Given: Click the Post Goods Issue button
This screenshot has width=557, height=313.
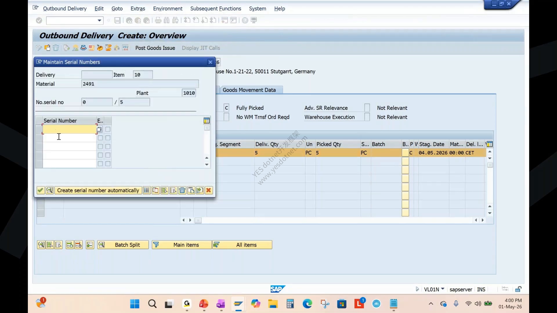Looking at the screenshot, I should pos(155,48).
